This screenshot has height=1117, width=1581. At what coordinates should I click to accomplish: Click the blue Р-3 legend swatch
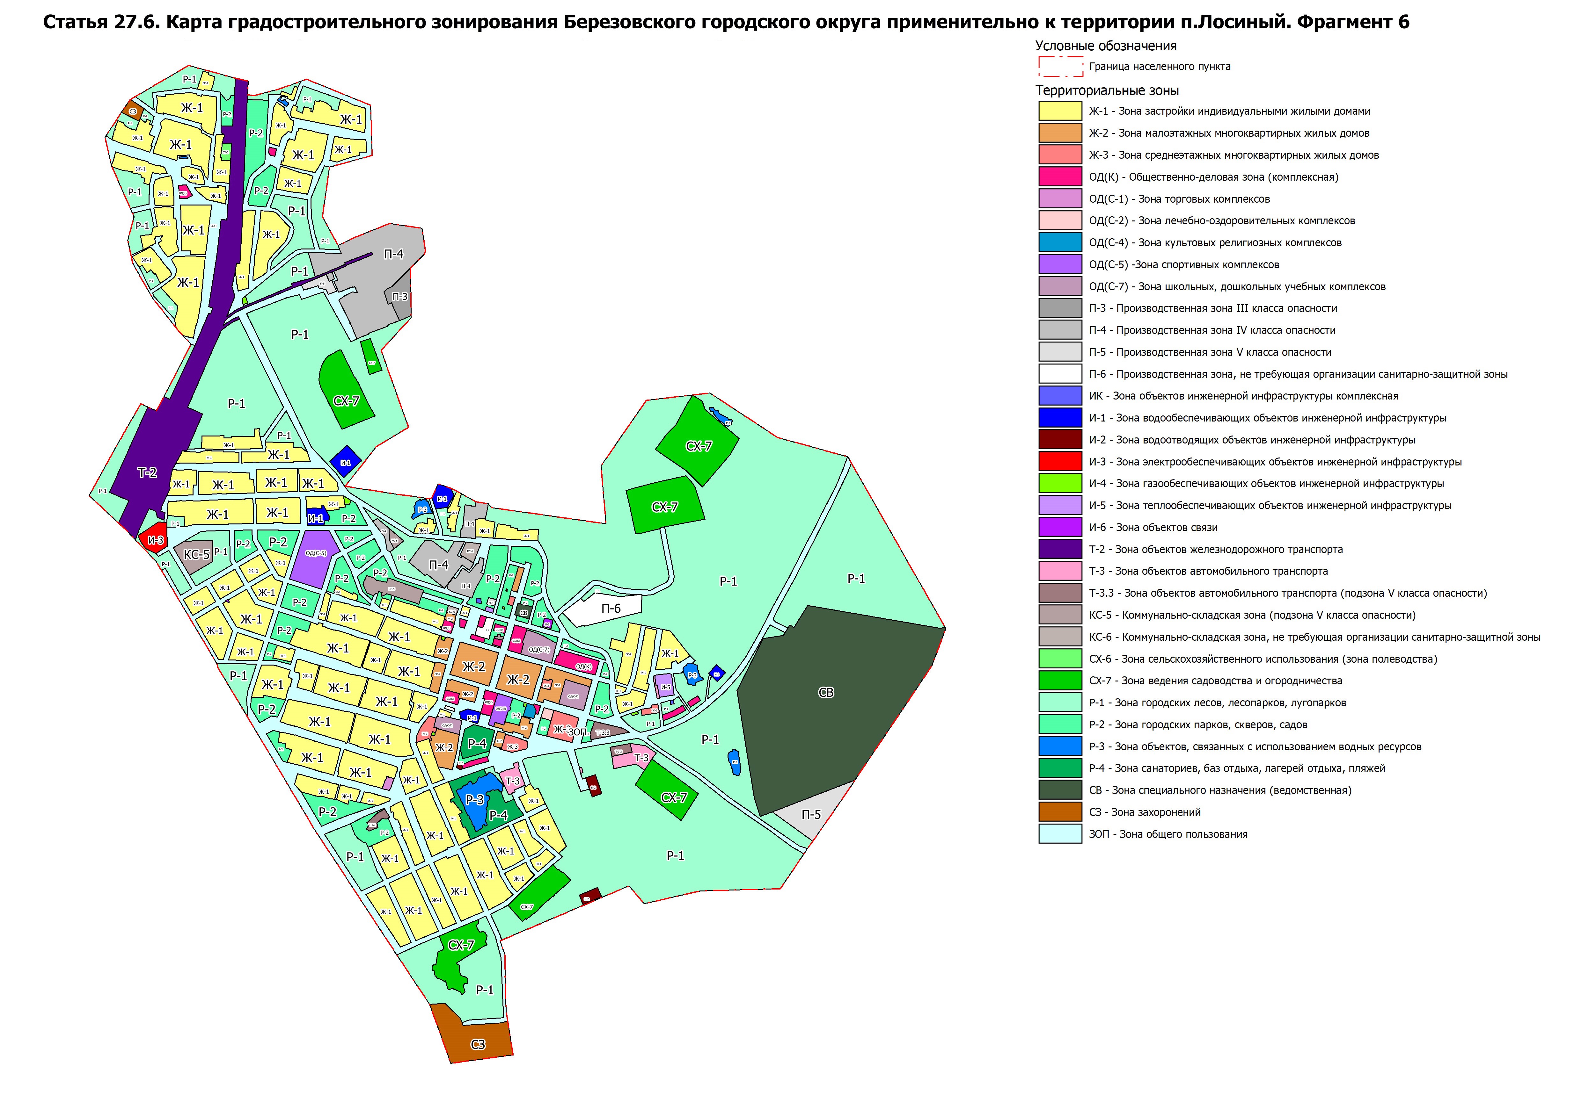(x=1060, y=746)
